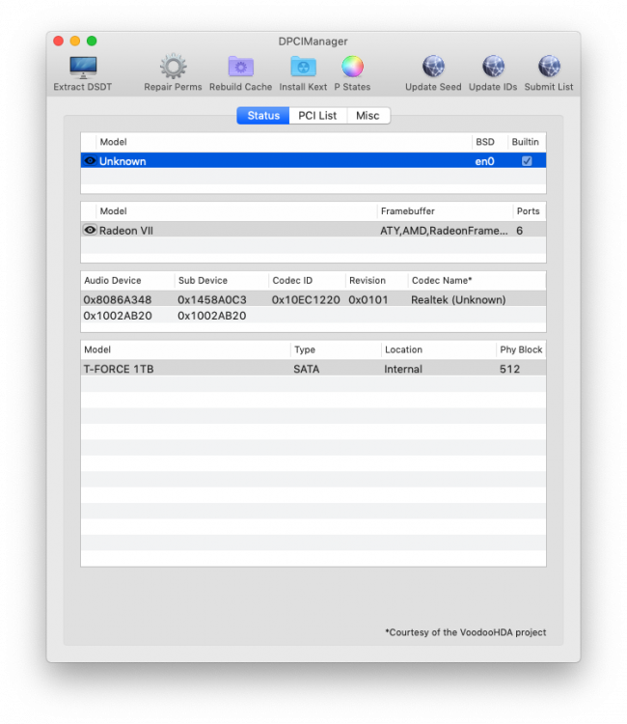Click the Builtin column header
Viewport: 627px width, 724px height.
(525, 142)
